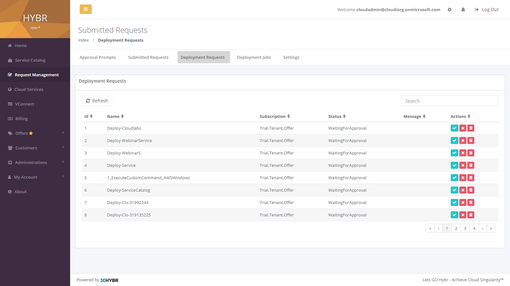Delete Deploy-Clo-31992244 request
This screenshot has height=286, width=510.
(471, 202)
